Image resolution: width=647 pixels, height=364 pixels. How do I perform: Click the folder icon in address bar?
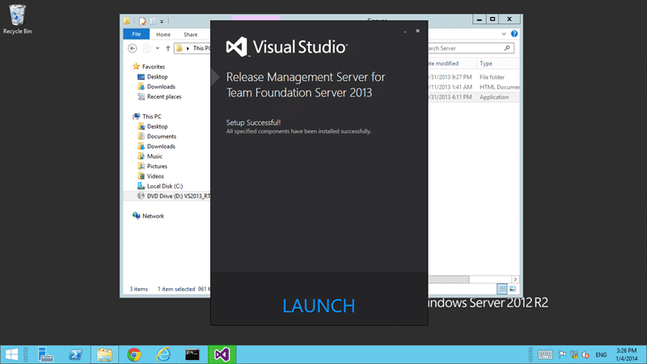tap(180, 49)
